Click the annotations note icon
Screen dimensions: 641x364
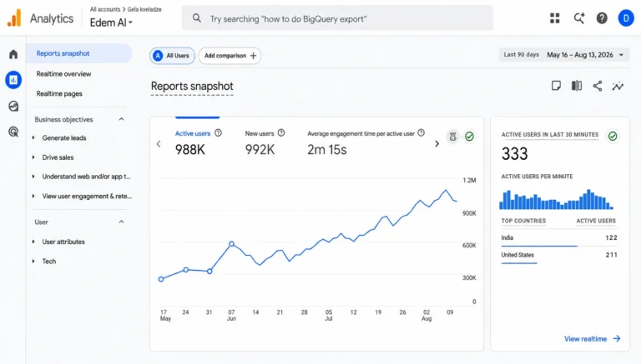point(556,86)
